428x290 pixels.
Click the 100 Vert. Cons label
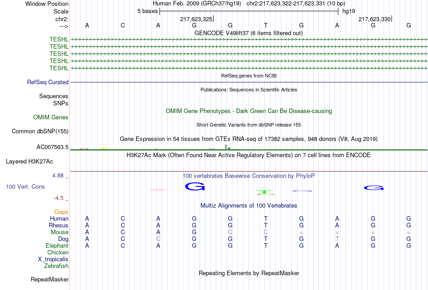(x=25, y=186)
